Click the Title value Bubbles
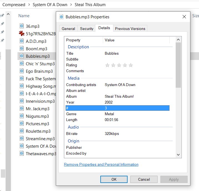The height and width of the screenshot is (191, 199). pos(112,53)
